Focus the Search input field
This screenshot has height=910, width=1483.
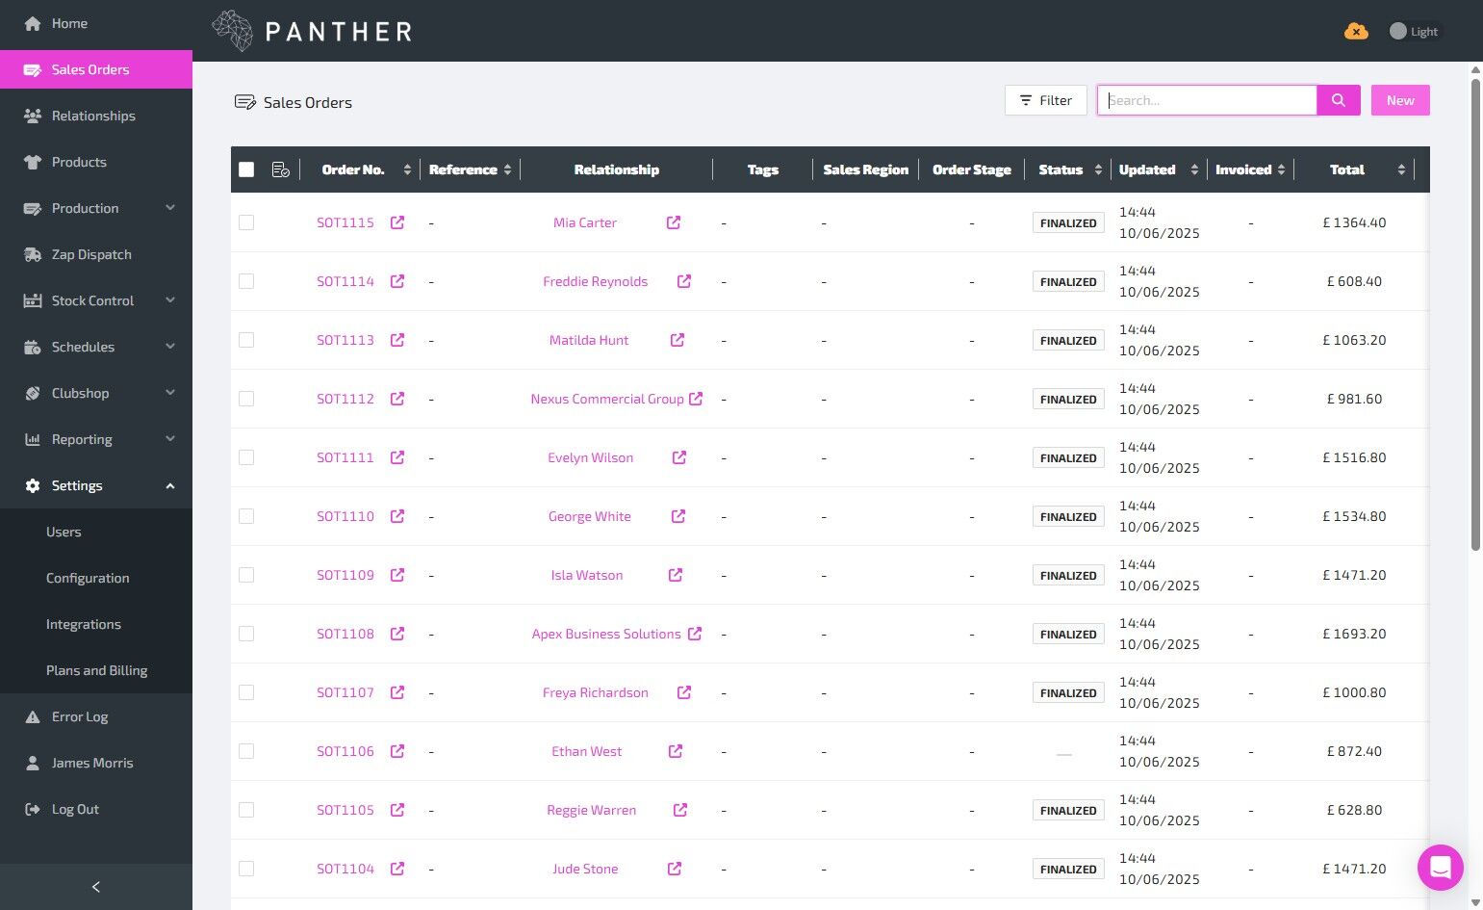tap(1207, 100)
